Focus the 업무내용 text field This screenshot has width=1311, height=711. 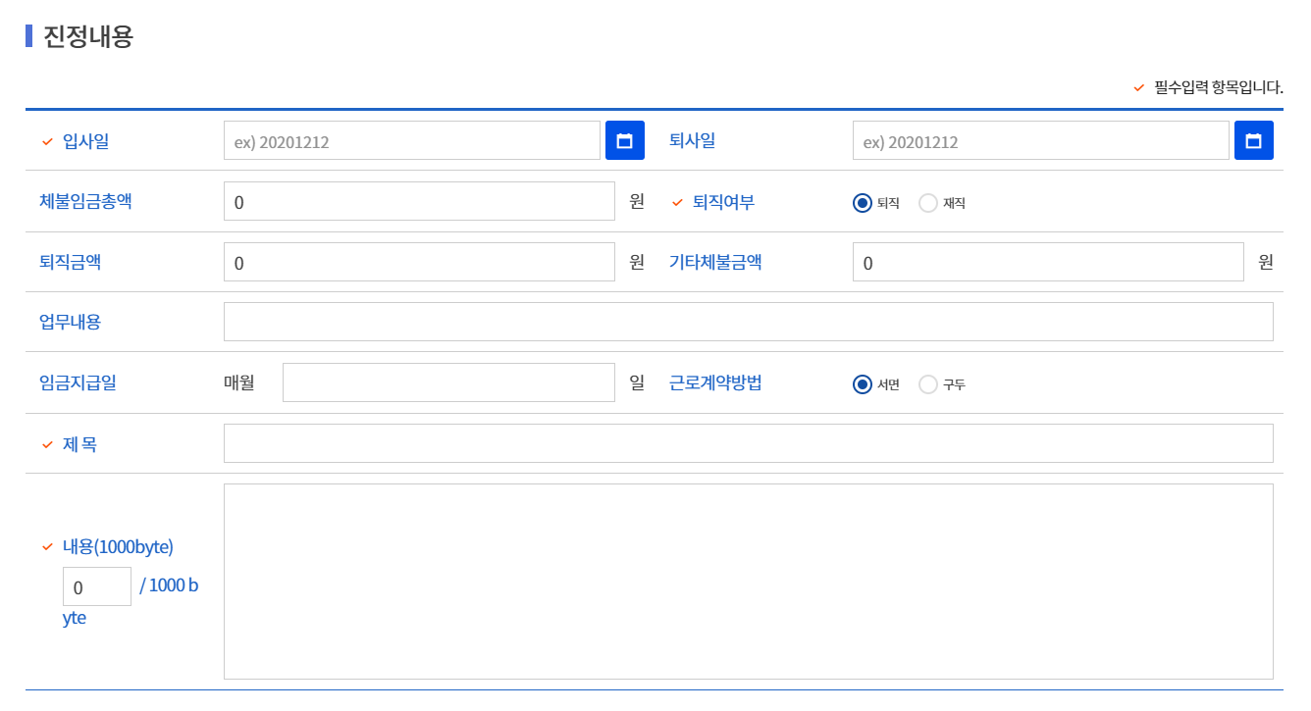tap(749, 322)
